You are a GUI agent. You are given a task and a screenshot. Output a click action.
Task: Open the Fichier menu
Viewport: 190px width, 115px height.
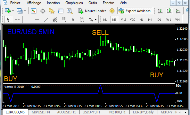coord(15,3)
